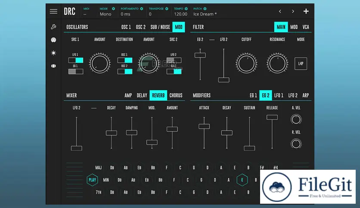The height and width of the screenshot is (208, 360).
Task: Switch to ARP modifier tab
Action: pyautogui.click(x=306, y=95)
